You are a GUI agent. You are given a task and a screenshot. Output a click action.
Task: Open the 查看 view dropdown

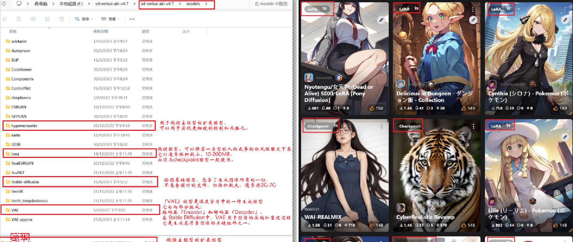[110, 19]
